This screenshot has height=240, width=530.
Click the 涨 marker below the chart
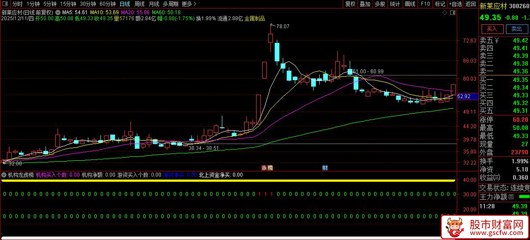[264, 168]
